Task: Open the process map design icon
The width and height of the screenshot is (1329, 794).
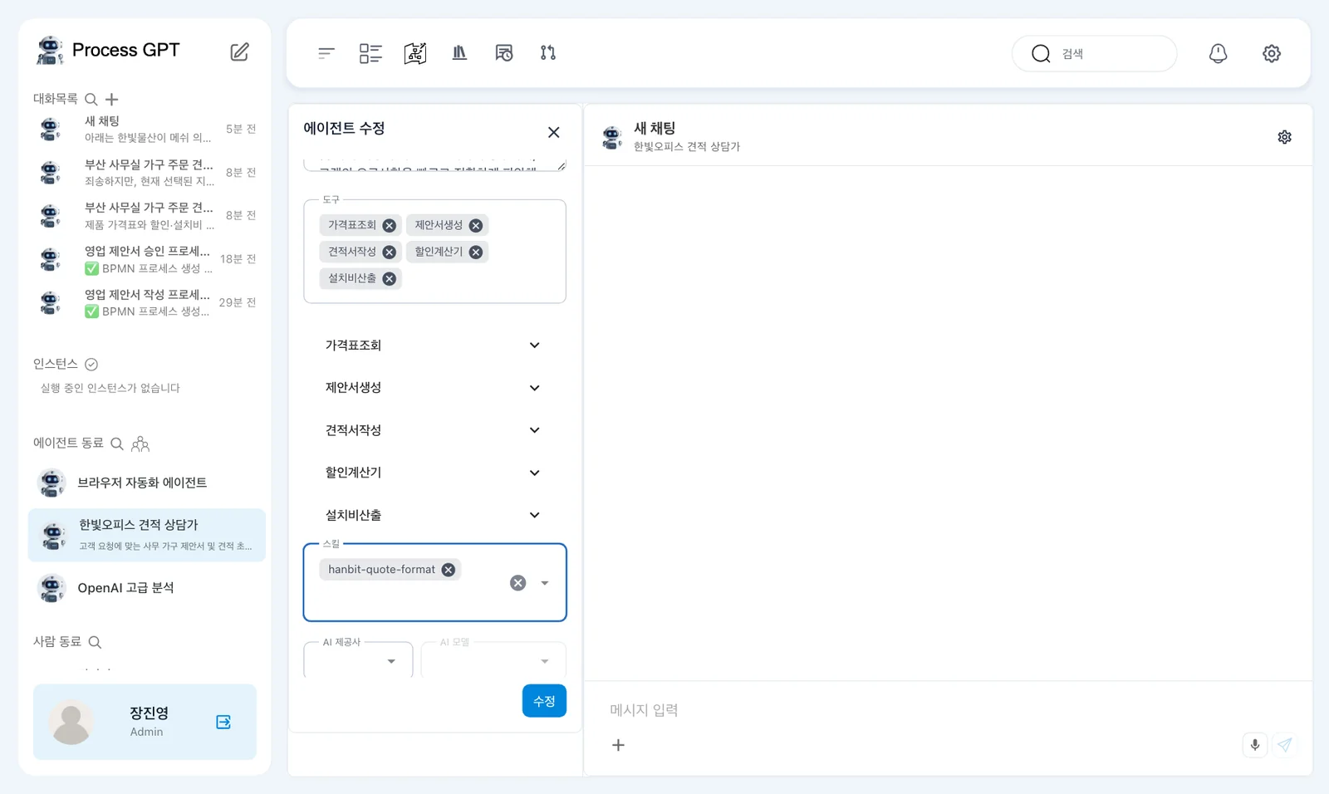Action: click(x=415, y=53)
